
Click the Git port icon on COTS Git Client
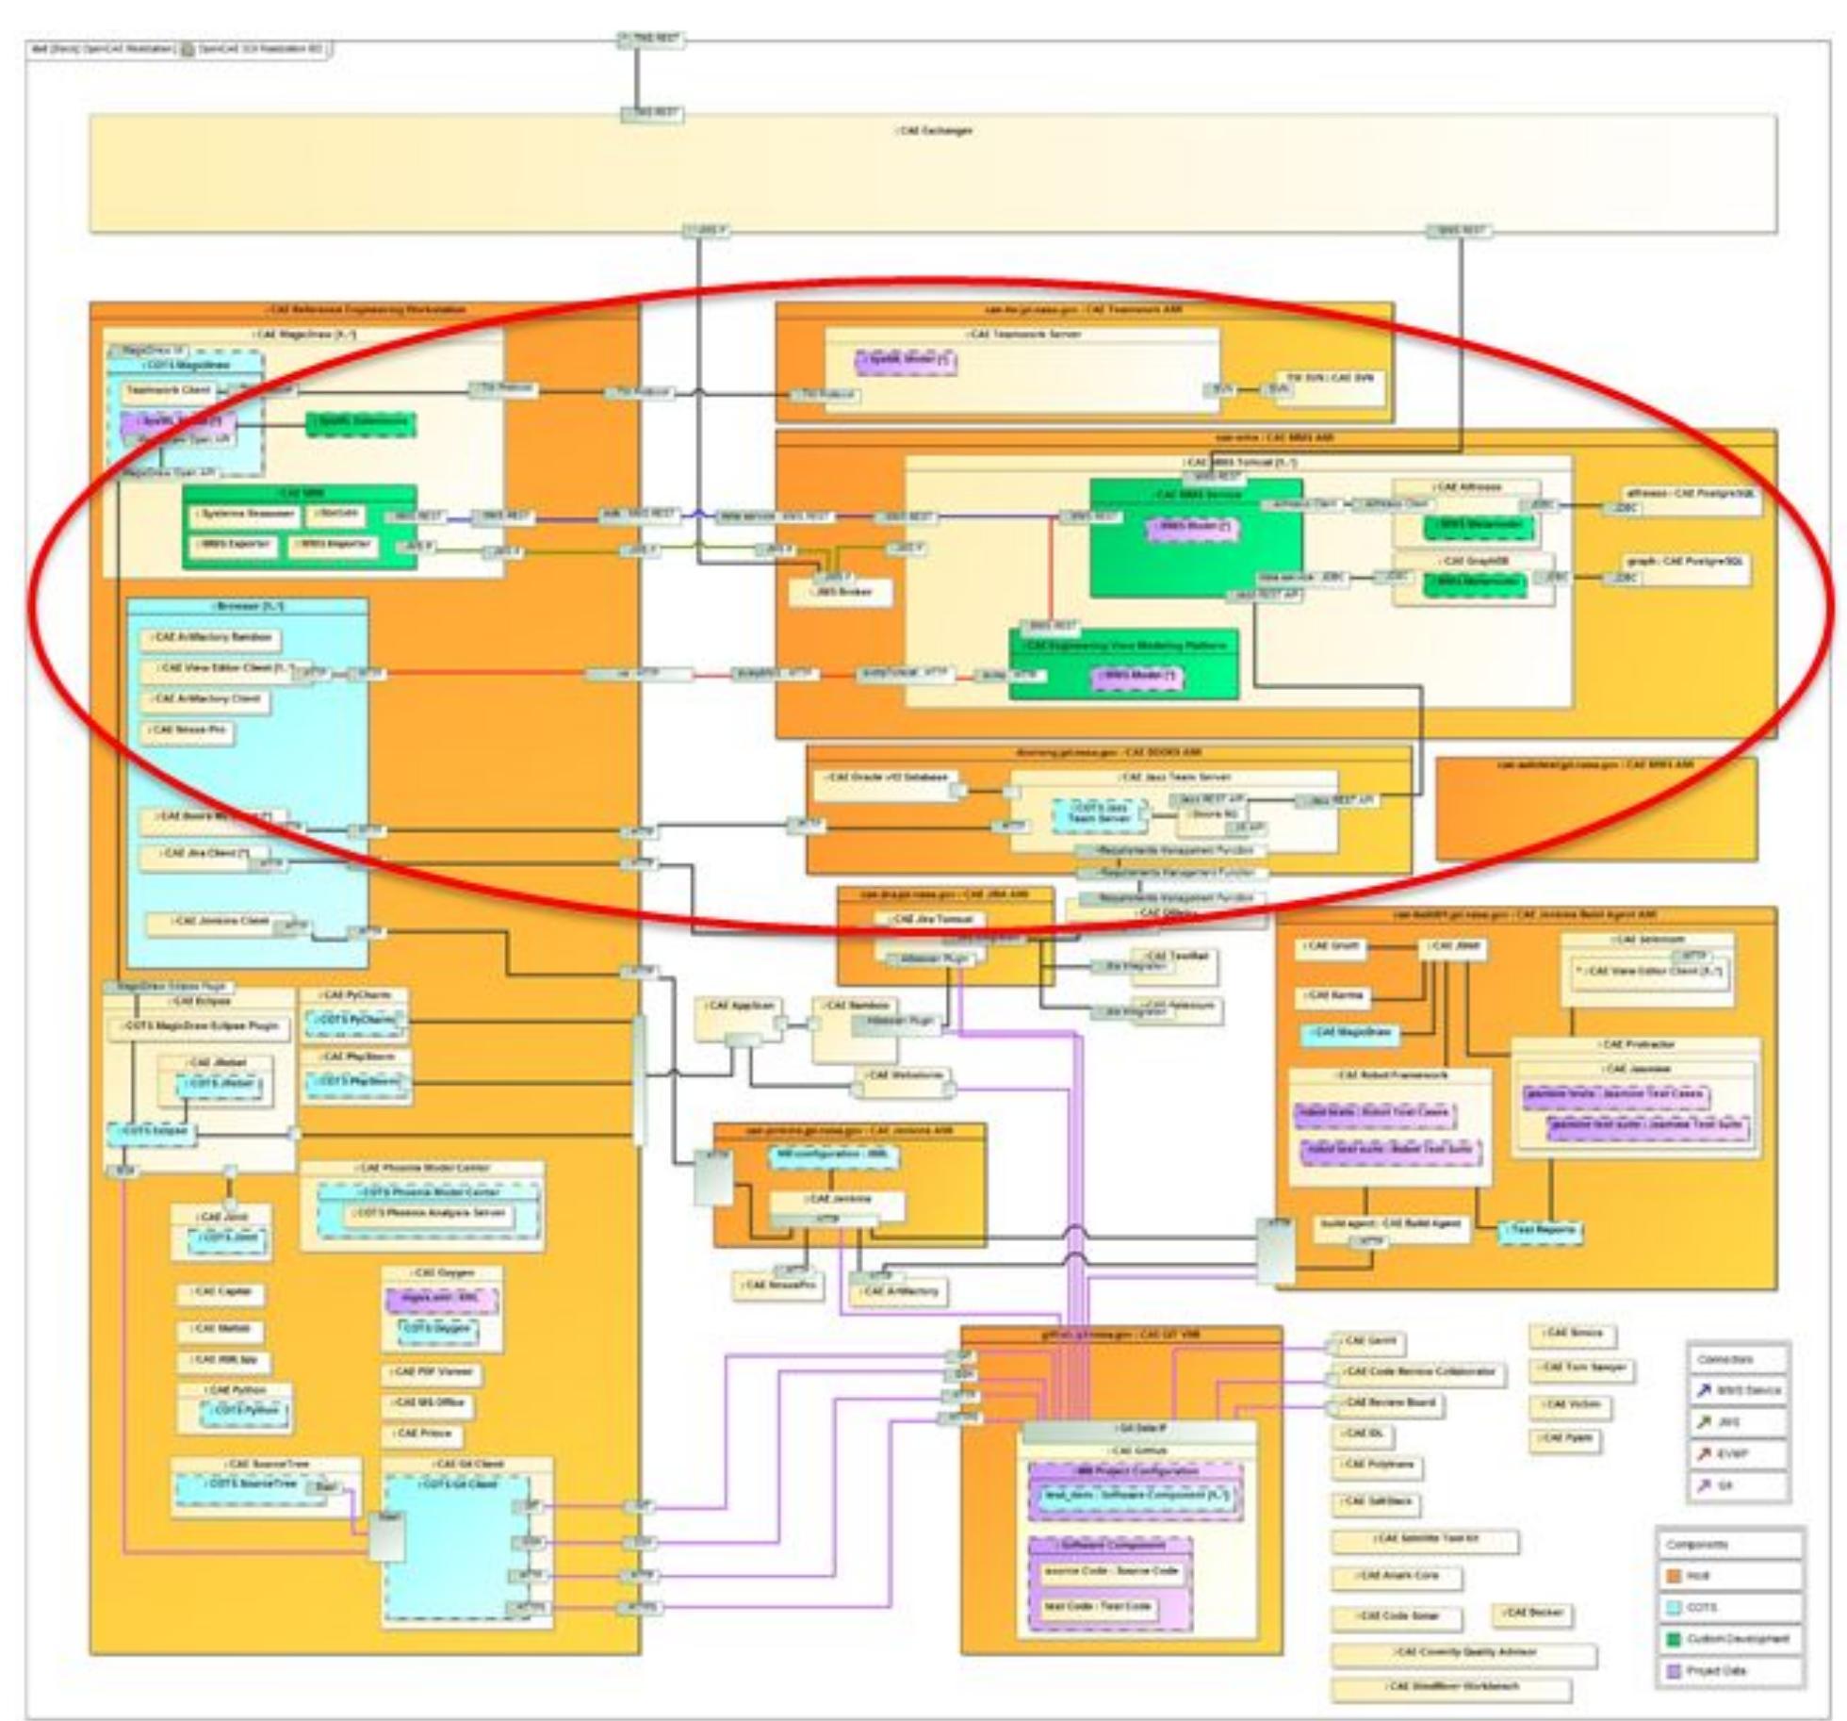pyautogui.click(x=528, y=1506)
